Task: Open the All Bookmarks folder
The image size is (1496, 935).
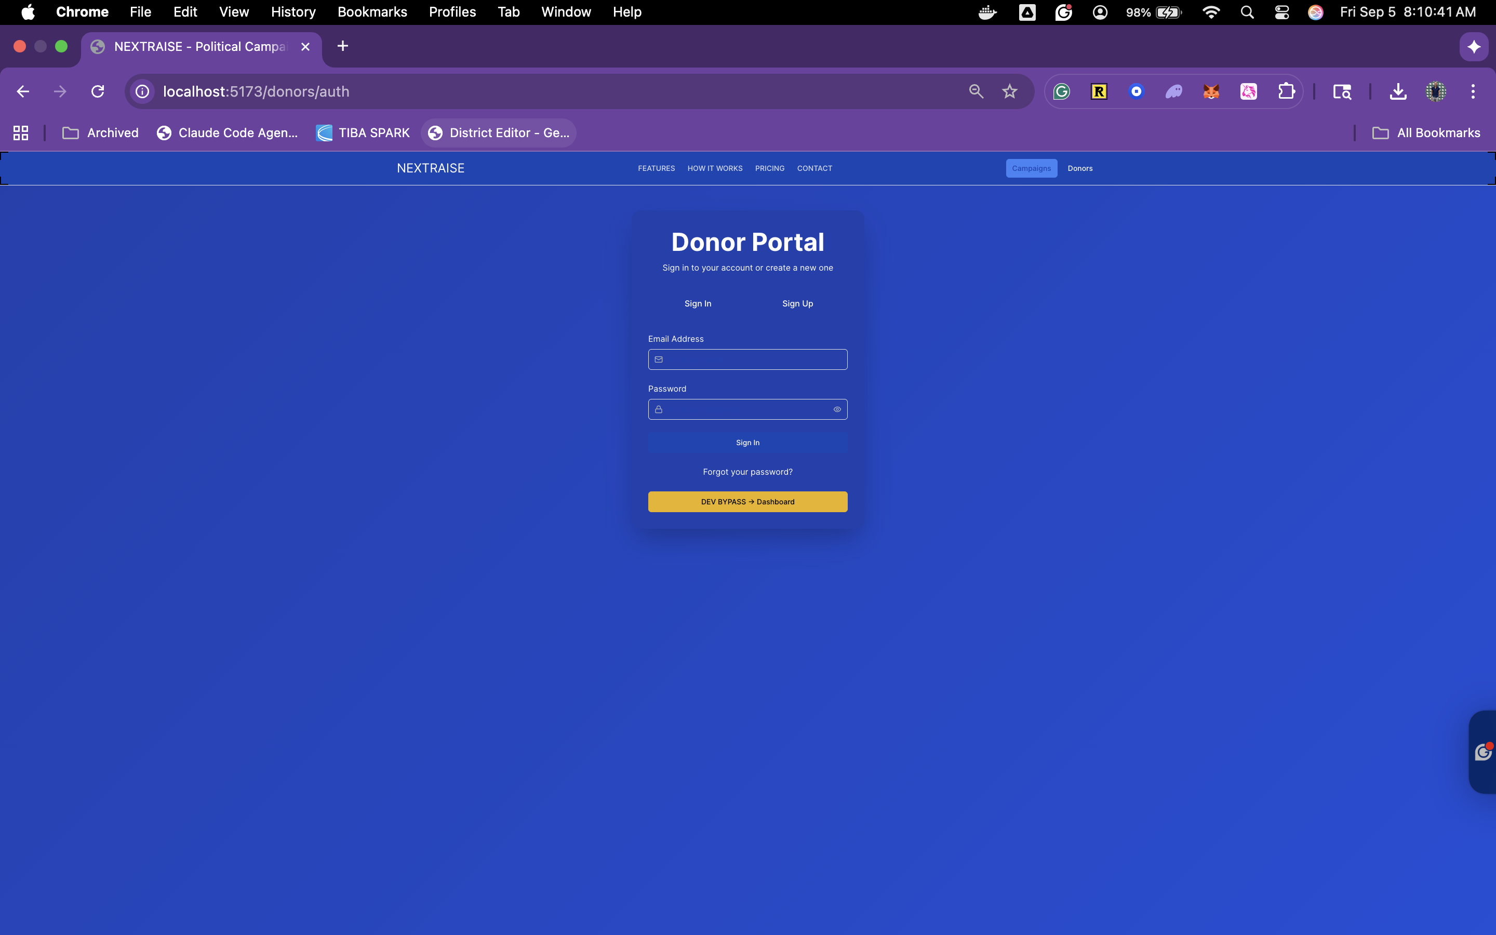Action: click(1427, 133)
